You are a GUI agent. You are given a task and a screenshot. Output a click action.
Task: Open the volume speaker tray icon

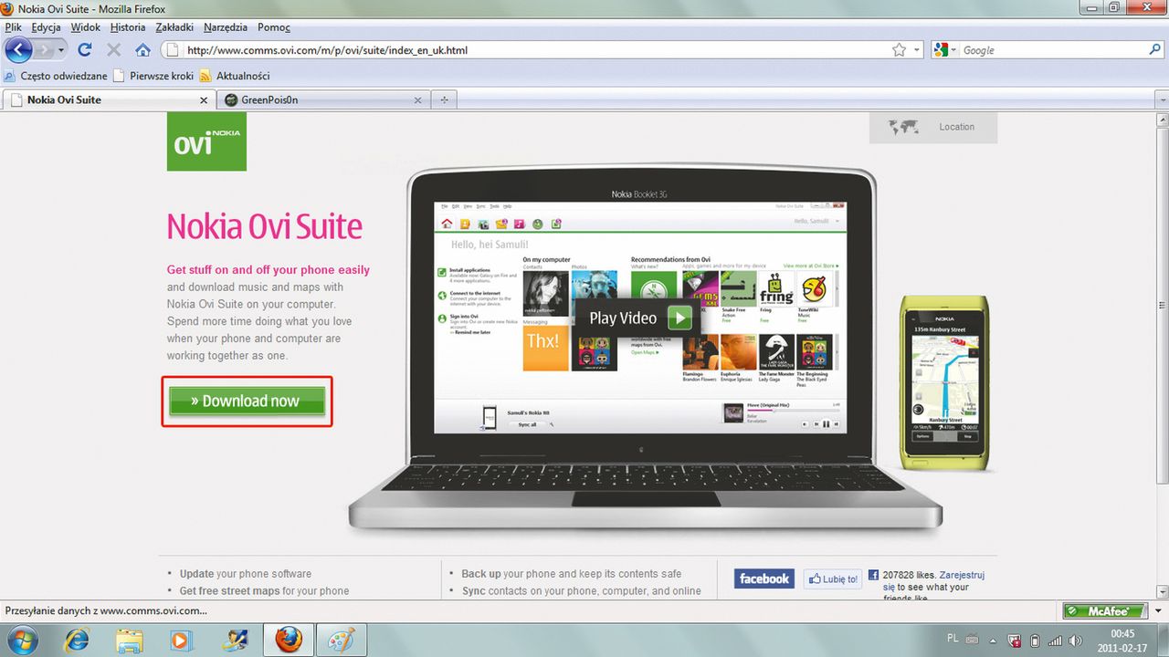pos(1077,640)
